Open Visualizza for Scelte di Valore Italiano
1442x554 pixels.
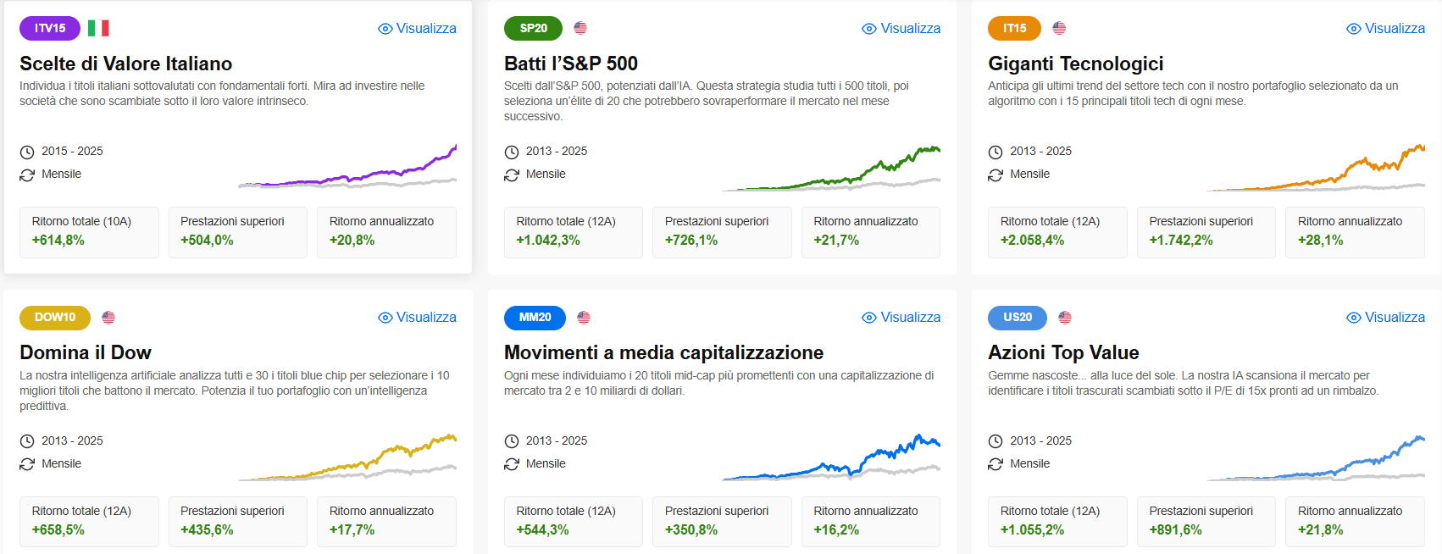417,28
